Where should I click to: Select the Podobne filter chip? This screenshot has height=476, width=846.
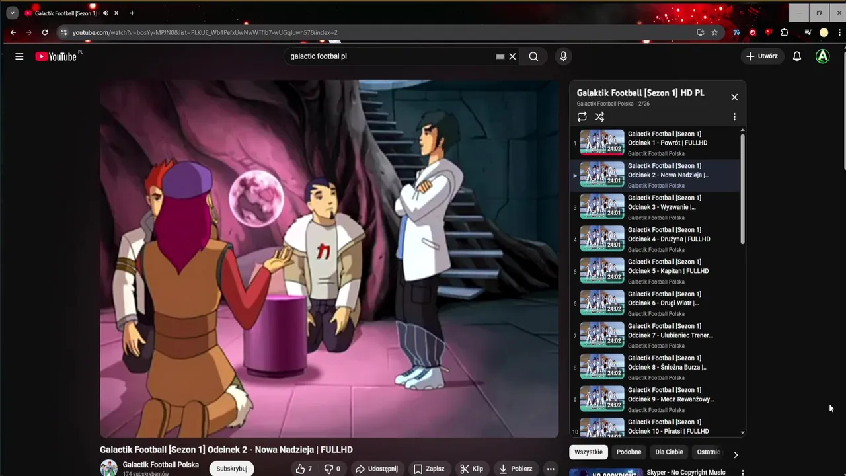coord(629,452)
